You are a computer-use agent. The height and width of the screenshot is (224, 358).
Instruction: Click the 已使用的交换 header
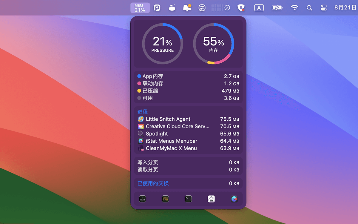(x=153, y=183)
